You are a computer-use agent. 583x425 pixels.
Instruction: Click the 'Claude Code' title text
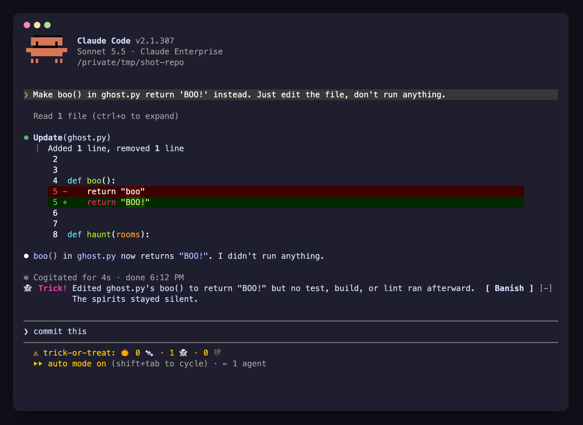104,41
